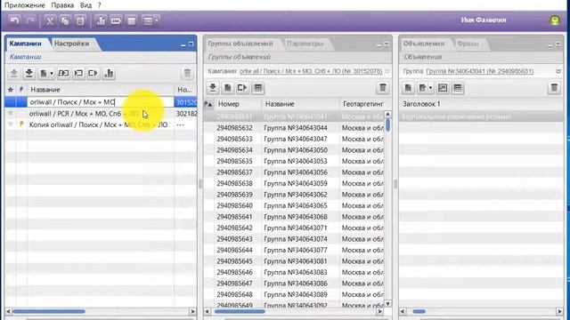
Task: Click the table grid icon in the top toolbar
Action: [132, 20]
